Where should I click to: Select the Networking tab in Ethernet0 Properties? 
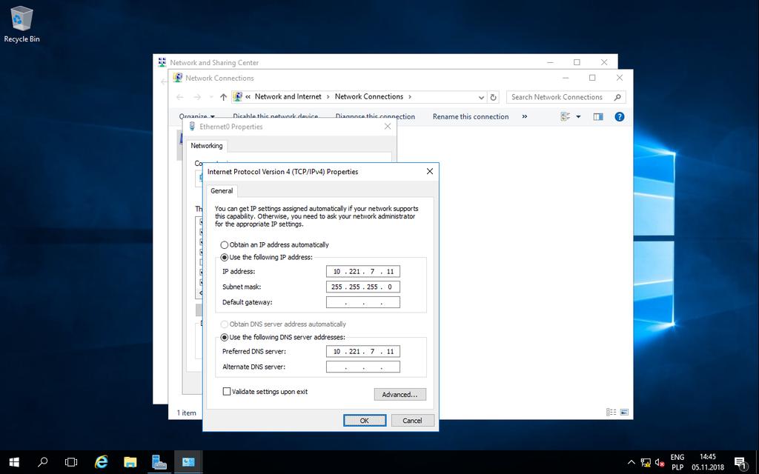(x=207, y=146)
